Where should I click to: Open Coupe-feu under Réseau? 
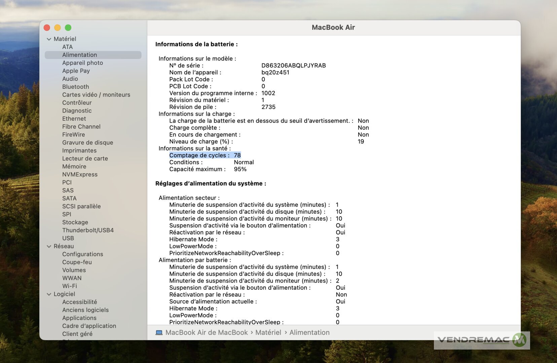[77, 262]
